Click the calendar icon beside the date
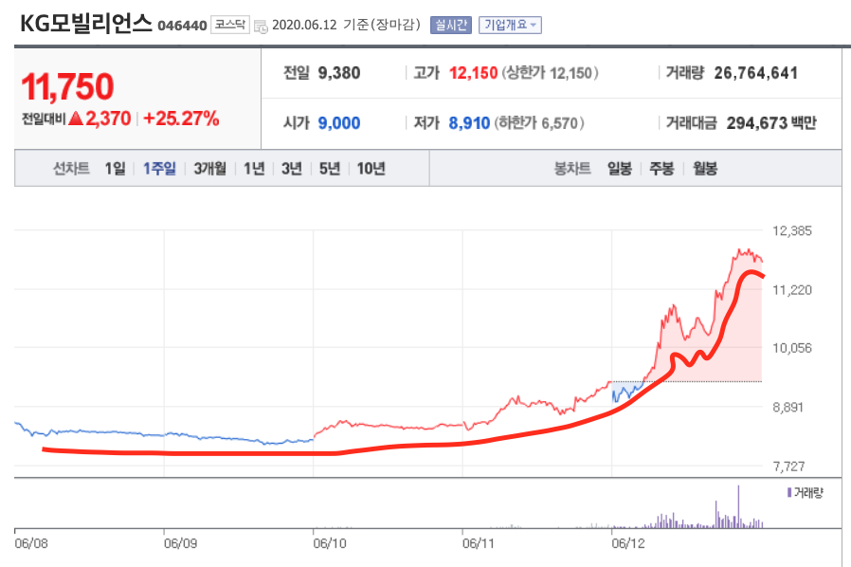 261,26
